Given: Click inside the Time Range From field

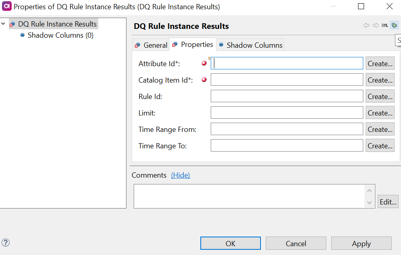Looking at the screenshot, I should 287,129.
